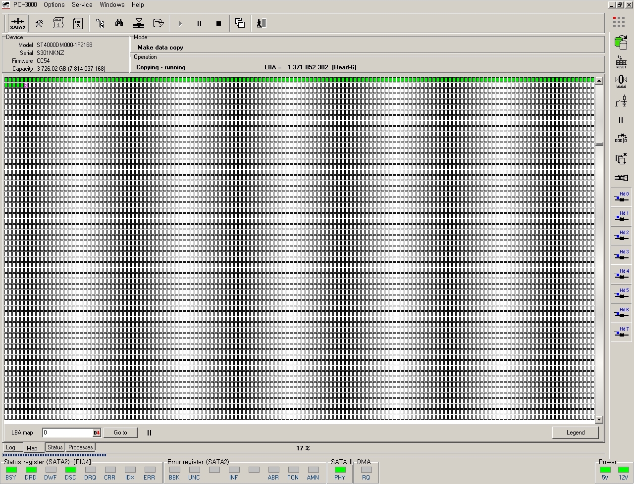Toggle head Hd 3 button
The height and width of the screenshot is (484, 634).
click(x=621, y=255)
